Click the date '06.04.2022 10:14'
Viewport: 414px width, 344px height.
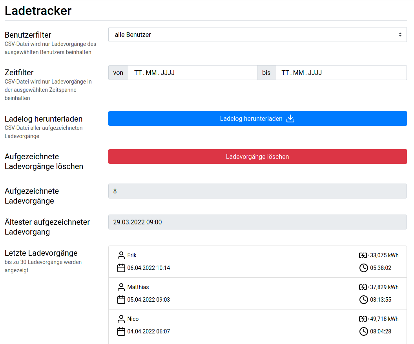click(149, 268)
